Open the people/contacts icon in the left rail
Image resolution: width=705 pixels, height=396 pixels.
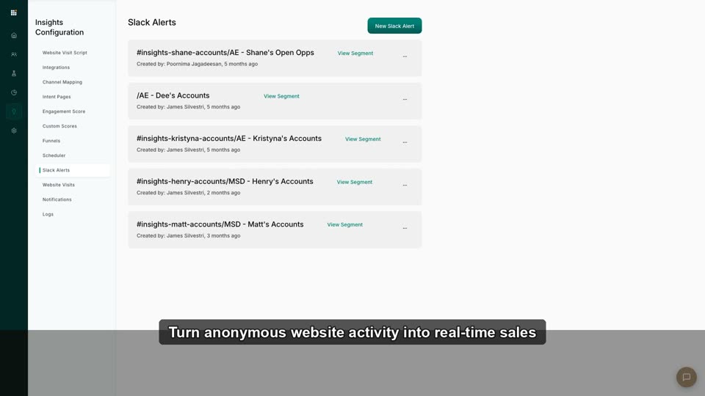pos(14,54)
